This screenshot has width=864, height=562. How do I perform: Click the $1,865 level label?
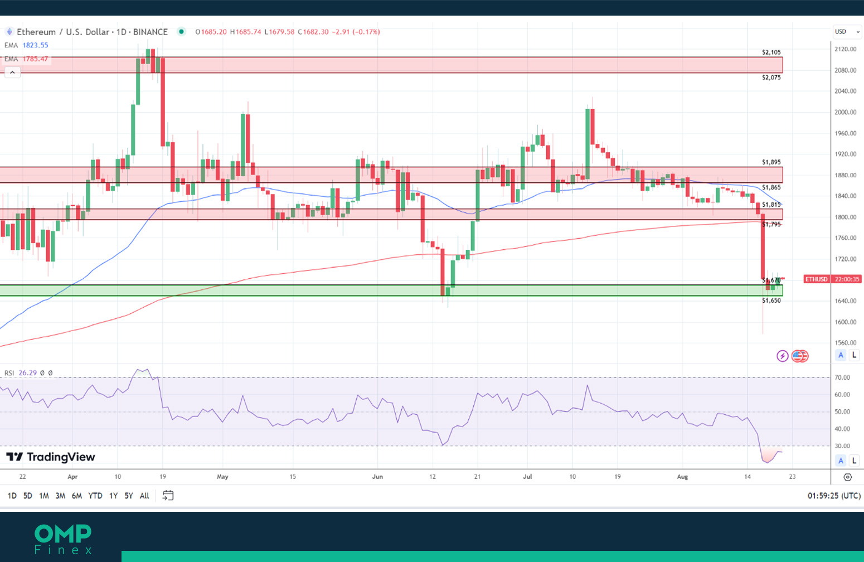point(771,187)
